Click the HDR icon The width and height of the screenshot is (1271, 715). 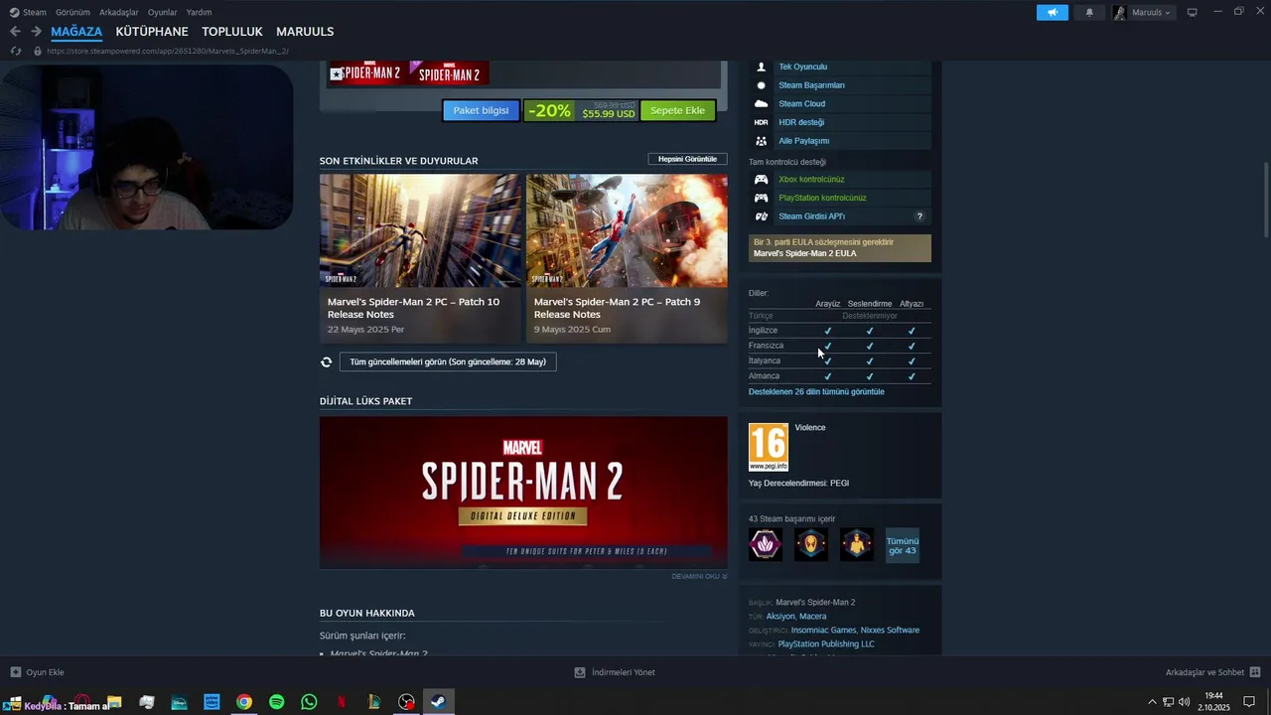point(761,122)
